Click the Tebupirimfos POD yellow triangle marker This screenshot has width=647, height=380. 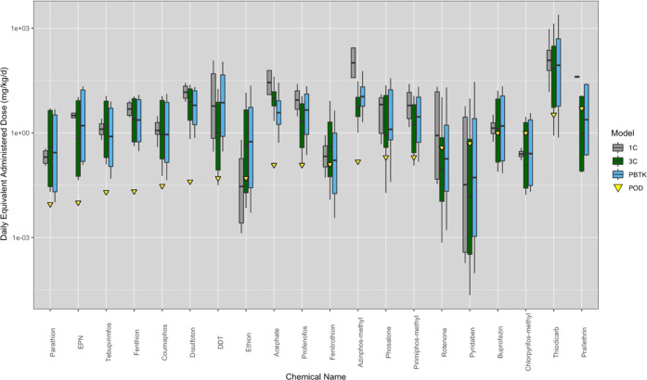[106, 193]
